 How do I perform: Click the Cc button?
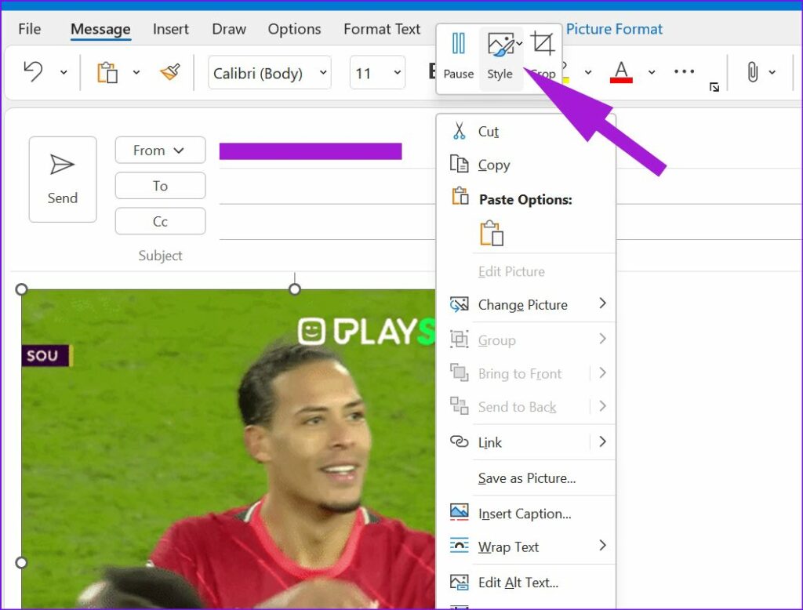pyautogui.click(x=160, y=220)
